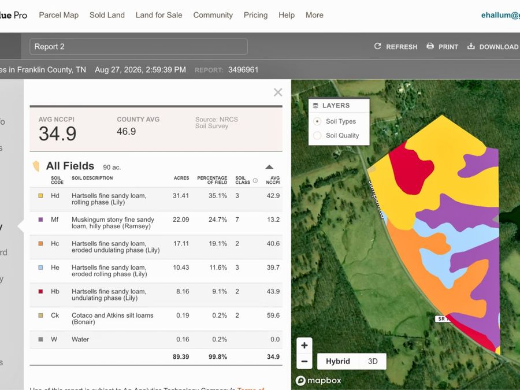The width and height of the screenshot is (520, 390).
Task: Switch map to 3D view
Action: [373, 361]
